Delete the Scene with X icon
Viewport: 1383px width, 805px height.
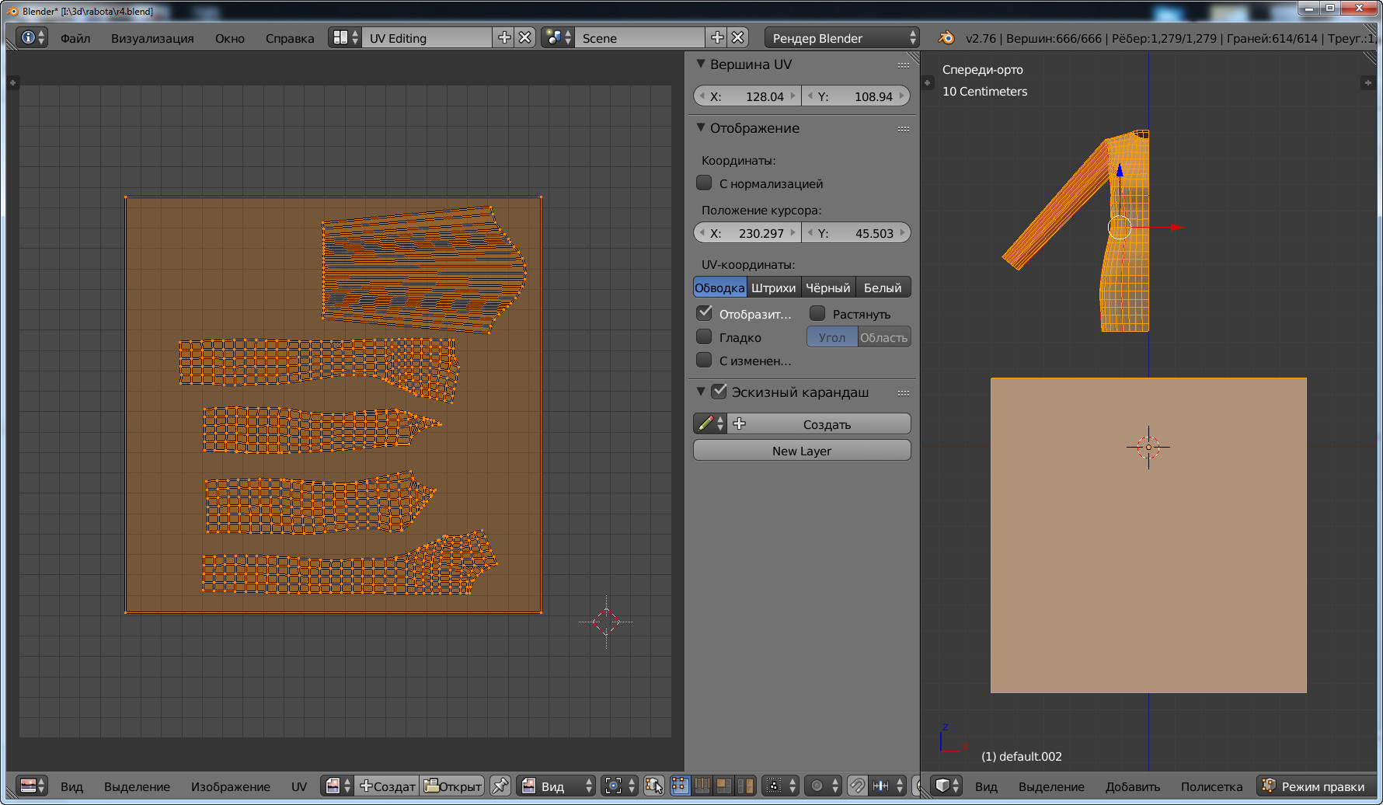click(x=738, y=37)
